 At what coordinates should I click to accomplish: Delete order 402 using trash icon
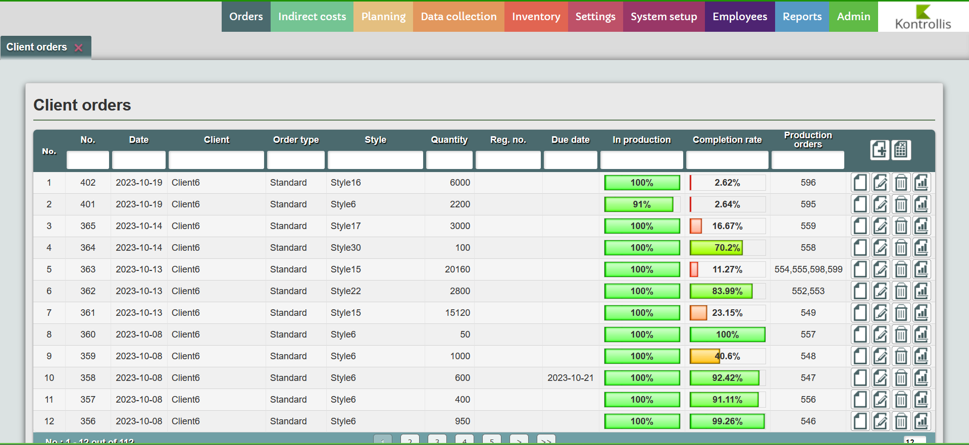click(901, 183)
